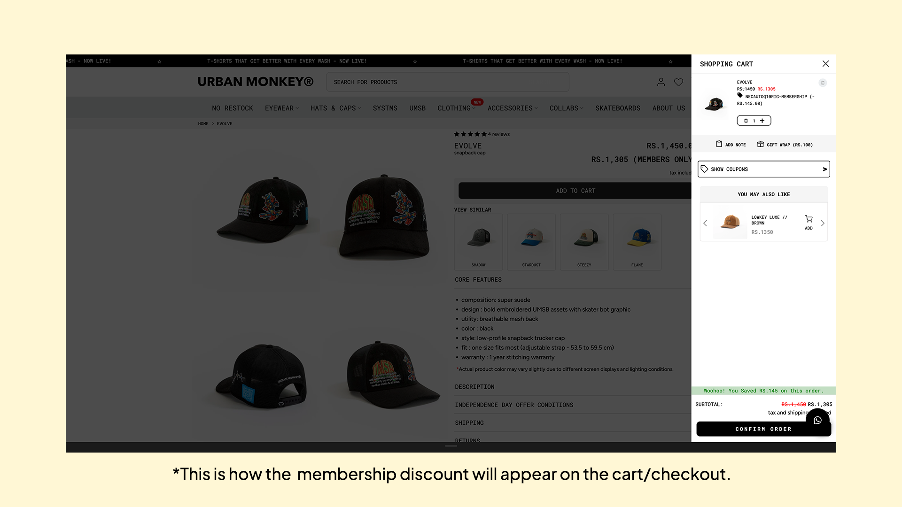Add Lowkey Luxe Brown to cart
The width and height of the screenshot is (902, 507).
(809, 222)
